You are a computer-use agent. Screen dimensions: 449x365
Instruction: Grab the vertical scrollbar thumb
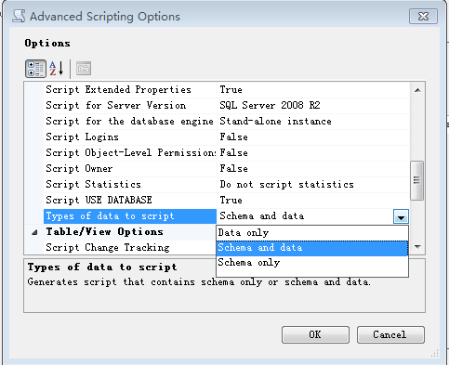[x=417, y=180]
